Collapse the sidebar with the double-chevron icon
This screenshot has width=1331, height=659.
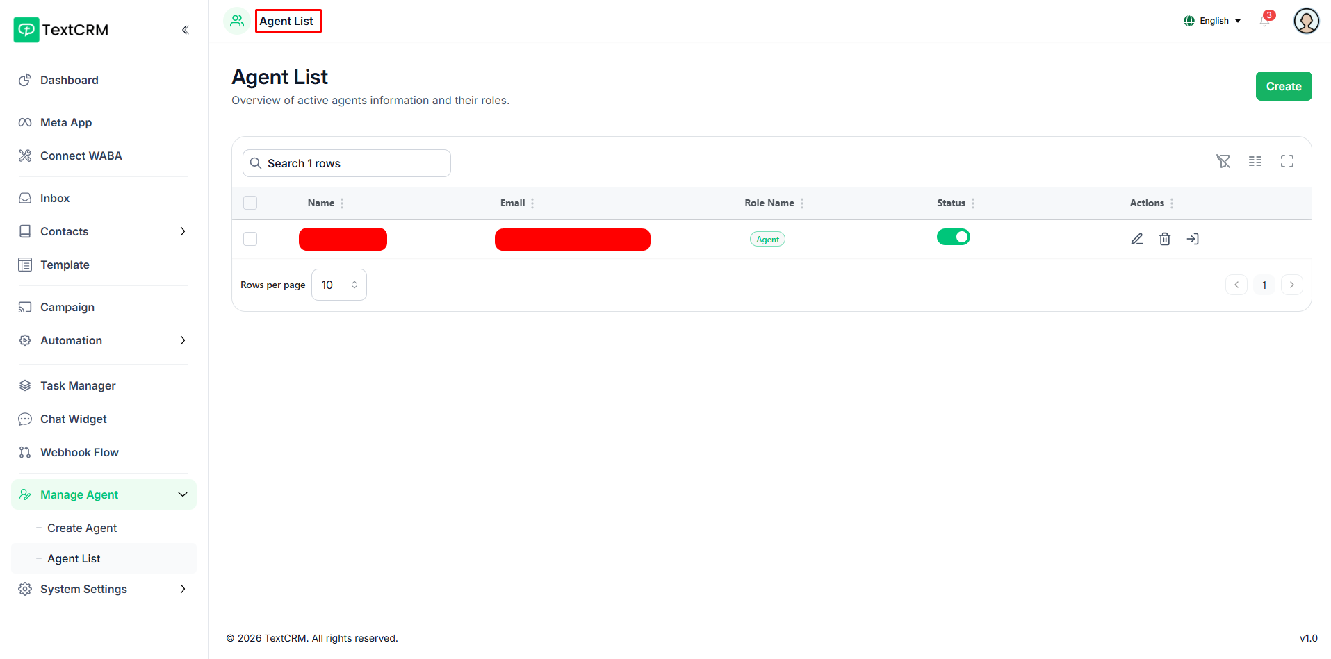point(185,30)
